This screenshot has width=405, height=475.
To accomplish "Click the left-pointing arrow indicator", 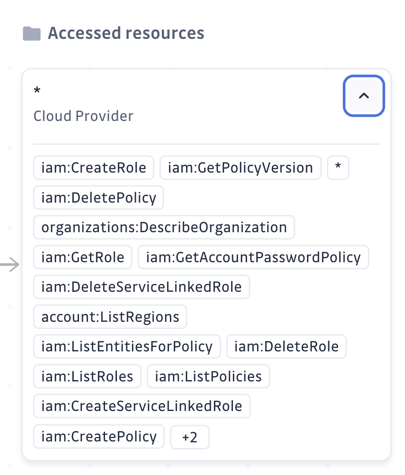I will pos(10,265).
